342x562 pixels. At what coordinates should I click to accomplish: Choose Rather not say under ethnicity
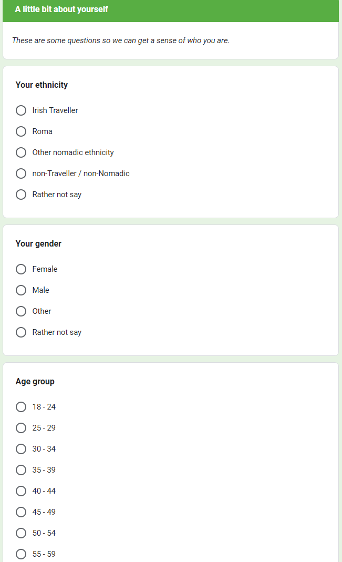click(x=21, y=195)
